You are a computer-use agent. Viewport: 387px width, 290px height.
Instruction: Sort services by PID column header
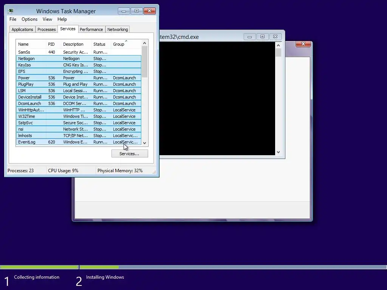point(53,44)
